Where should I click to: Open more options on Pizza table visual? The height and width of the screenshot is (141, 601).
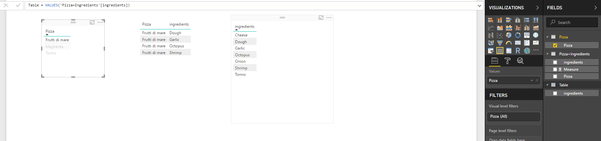tap(100, 22)
